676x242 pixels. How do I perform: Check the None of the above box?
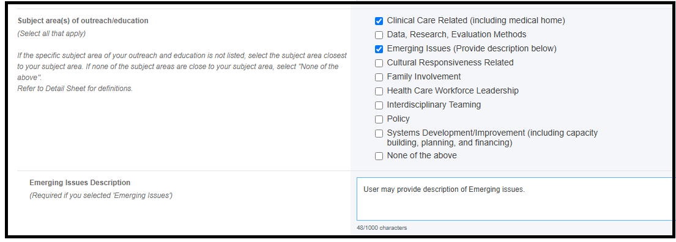tap(379, 156)
